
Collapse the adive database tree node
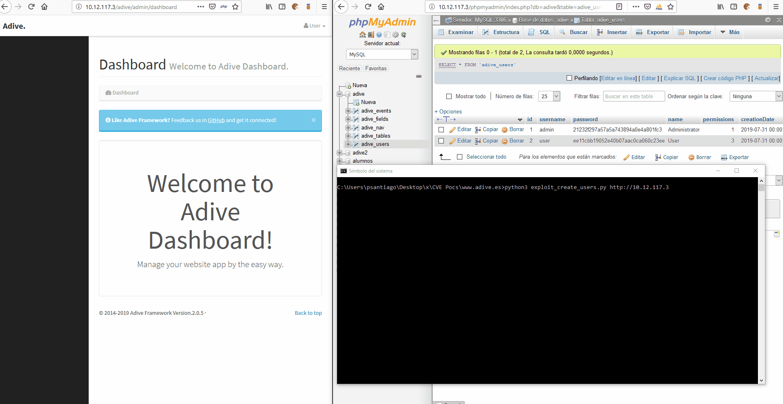[x=340, y=94]
